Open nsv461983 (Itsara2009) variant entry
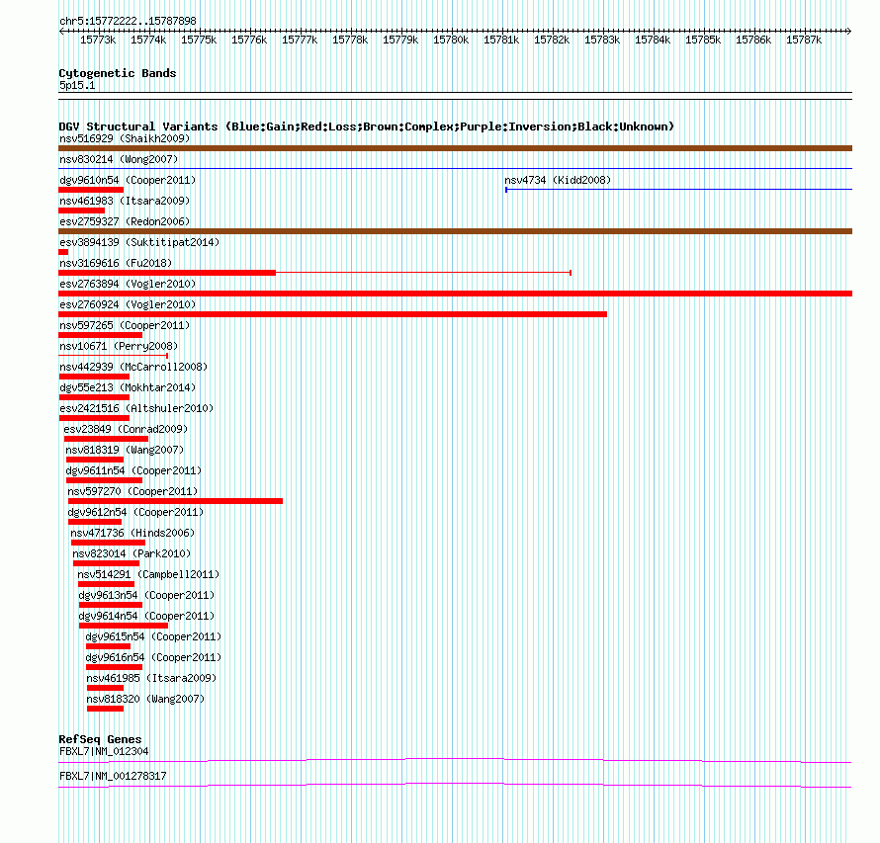 (125, 201)
